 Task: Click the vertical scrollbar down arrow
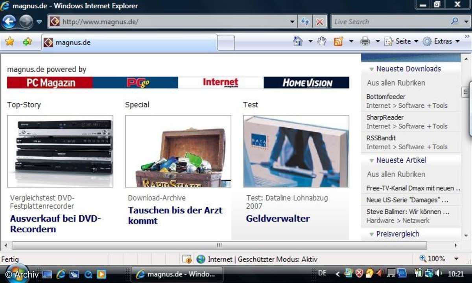click(466, 235)
